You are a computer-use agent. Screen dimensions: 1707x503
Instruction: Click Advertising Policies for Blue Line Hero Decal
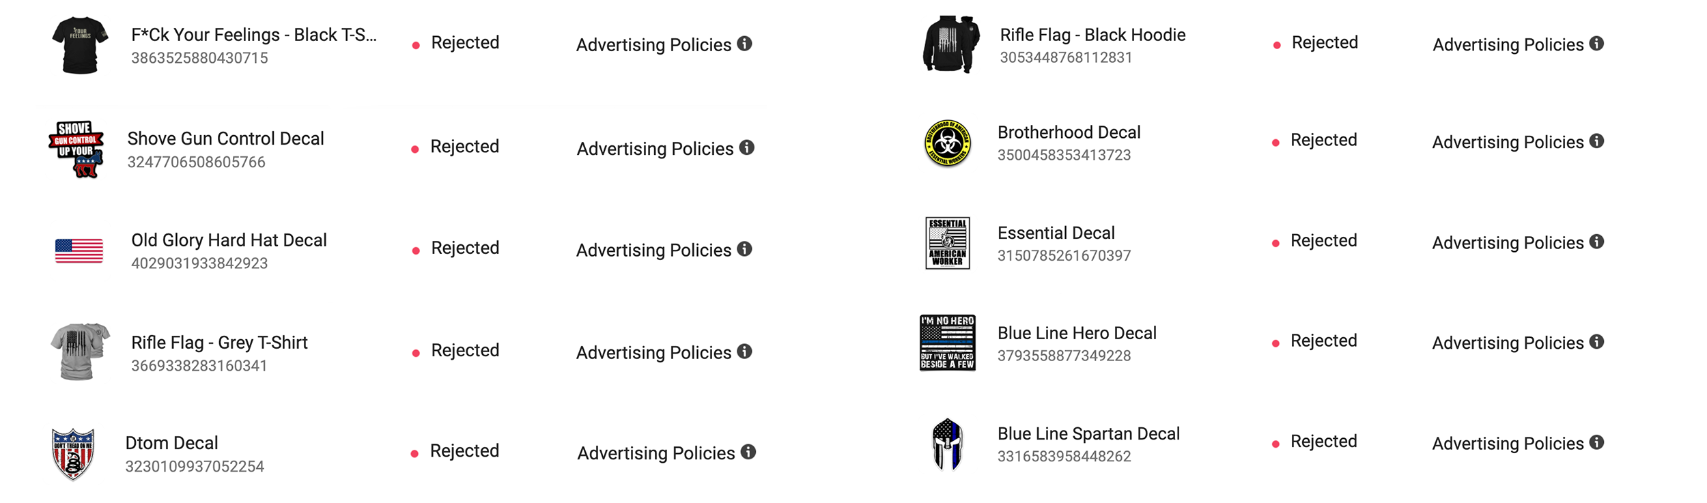coord(1508,343)
